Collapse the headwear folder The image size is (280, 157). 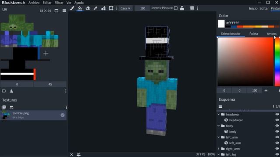click(x=219, y=114)
